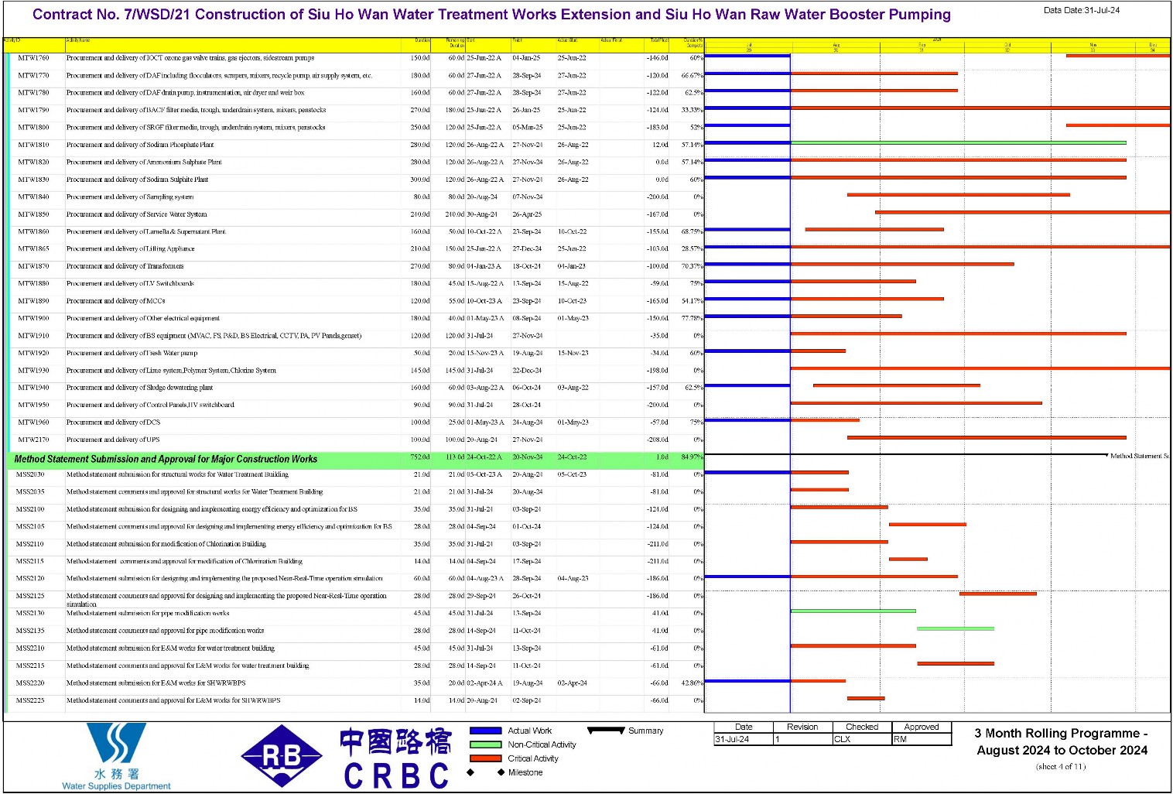Screen dimensions: 1173x794
Task: Click the DAF drain pump activity name
Action: point(185,93)
